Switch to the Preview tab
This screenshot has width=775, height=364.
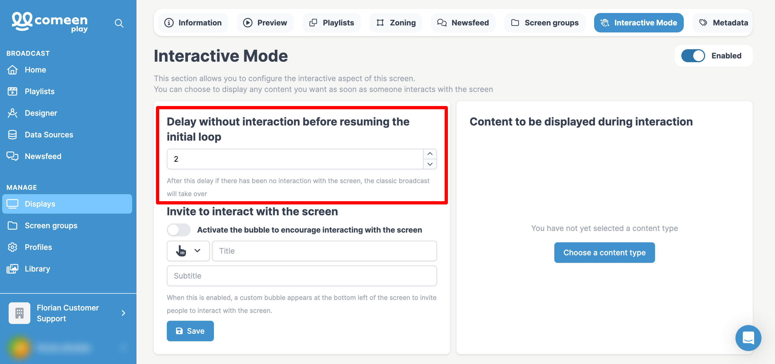pos(265,22)
